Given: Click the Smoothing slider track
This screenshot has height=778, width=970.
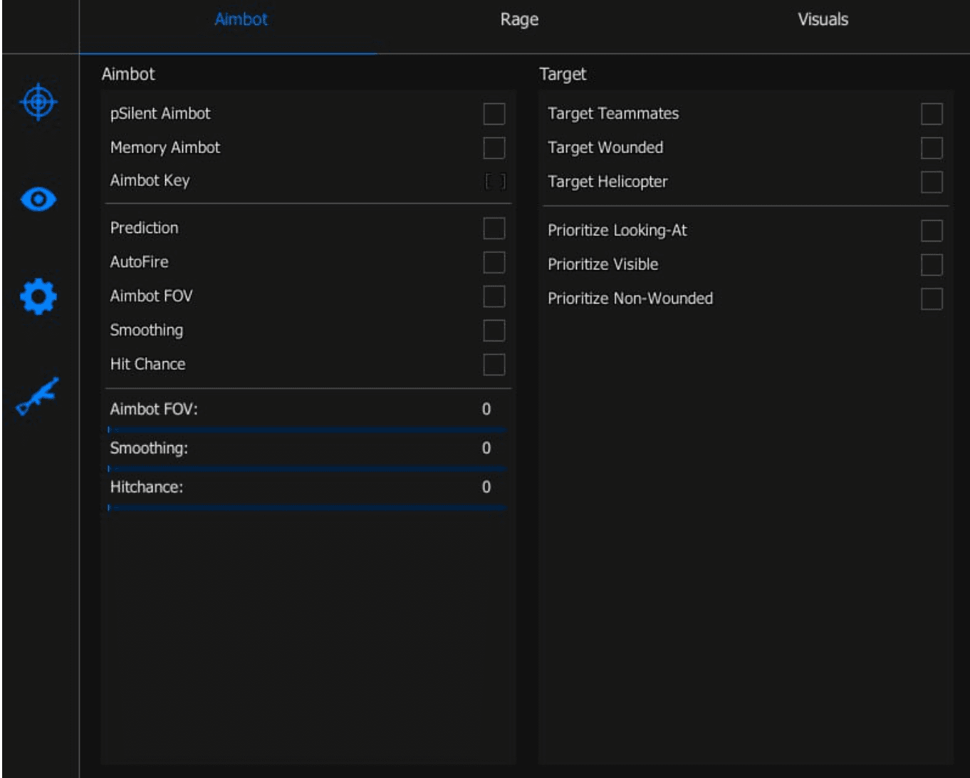Looking at the screenshot, I should point(306,469).
